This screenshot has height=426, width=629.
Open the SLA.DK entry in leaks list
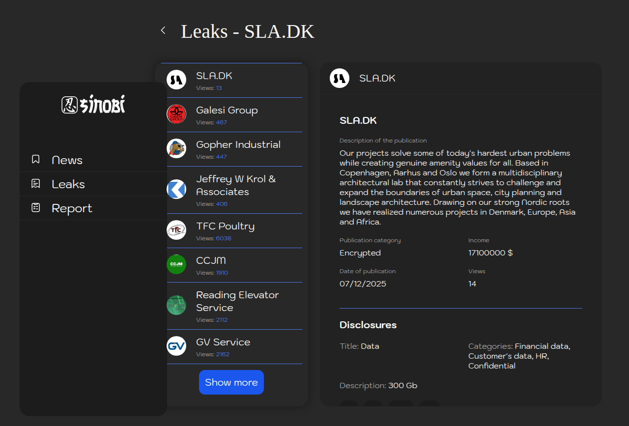(x=214, y=76)
